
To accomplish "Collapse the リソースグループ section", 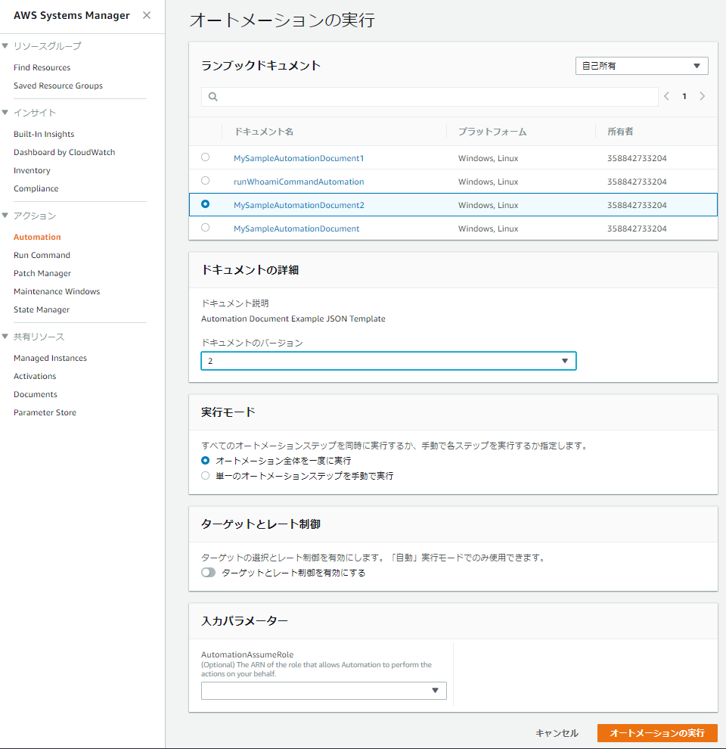I will coord(5,46).
